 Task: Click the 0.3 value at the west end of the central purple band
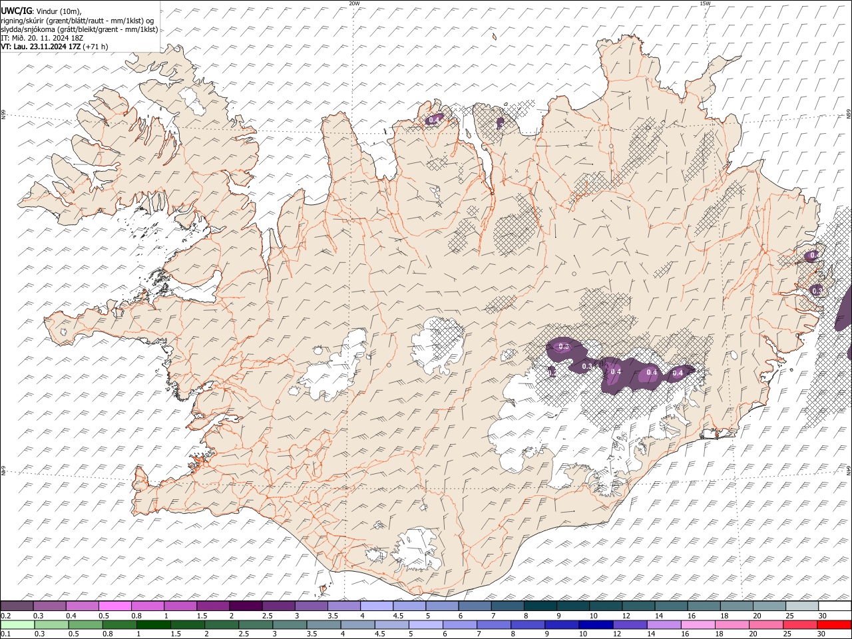pyautogui.click(x=564, y=346)
